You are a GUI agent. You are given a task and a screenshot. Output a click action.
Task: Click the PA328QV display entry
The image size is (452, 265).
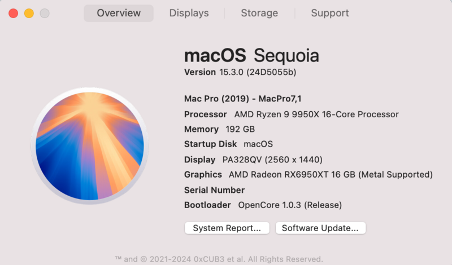[x=272, y=160]
